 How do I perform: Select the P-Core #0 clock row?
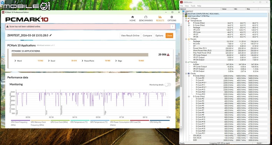tap(225, 78)
